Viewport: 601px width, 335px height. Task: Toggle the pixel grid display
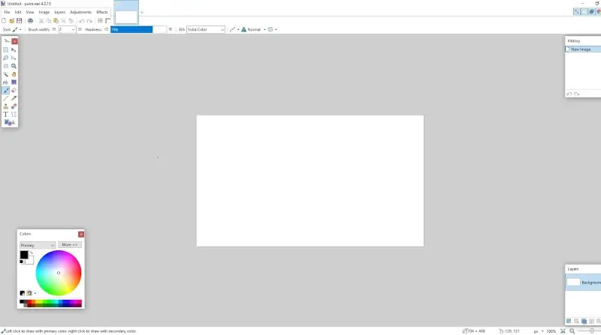(100, 21)
